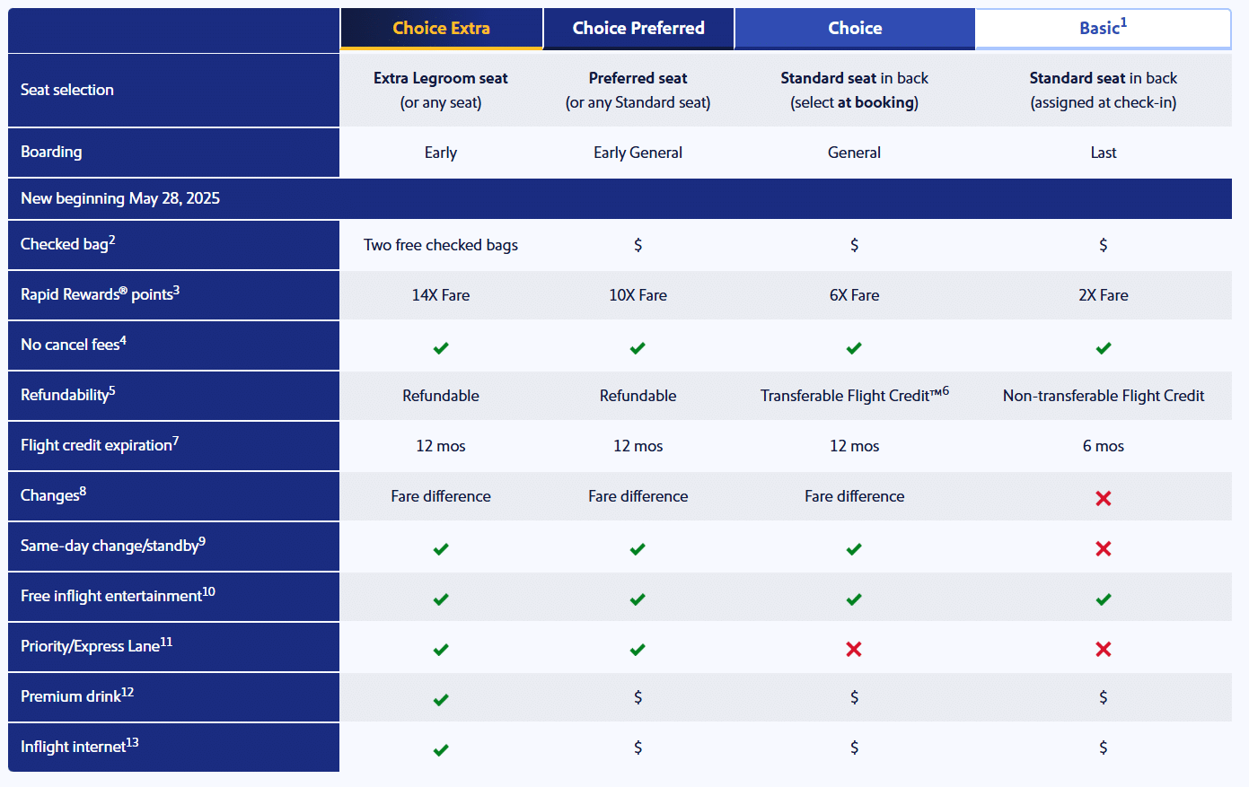The image size is (1249, 787).
Task: Select the Choice fare tab
Action: point(855,28)
